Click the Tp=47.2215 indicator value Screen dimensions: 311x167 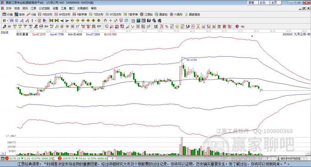click(x=39, y=35)
